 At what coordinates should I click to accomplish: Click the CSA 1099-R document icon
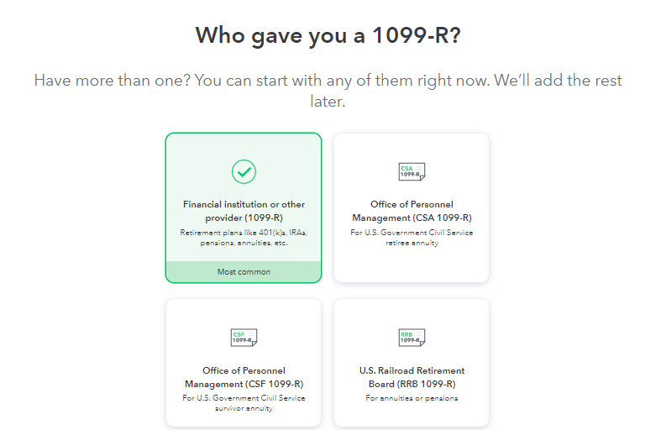click(x=412, y=172)
